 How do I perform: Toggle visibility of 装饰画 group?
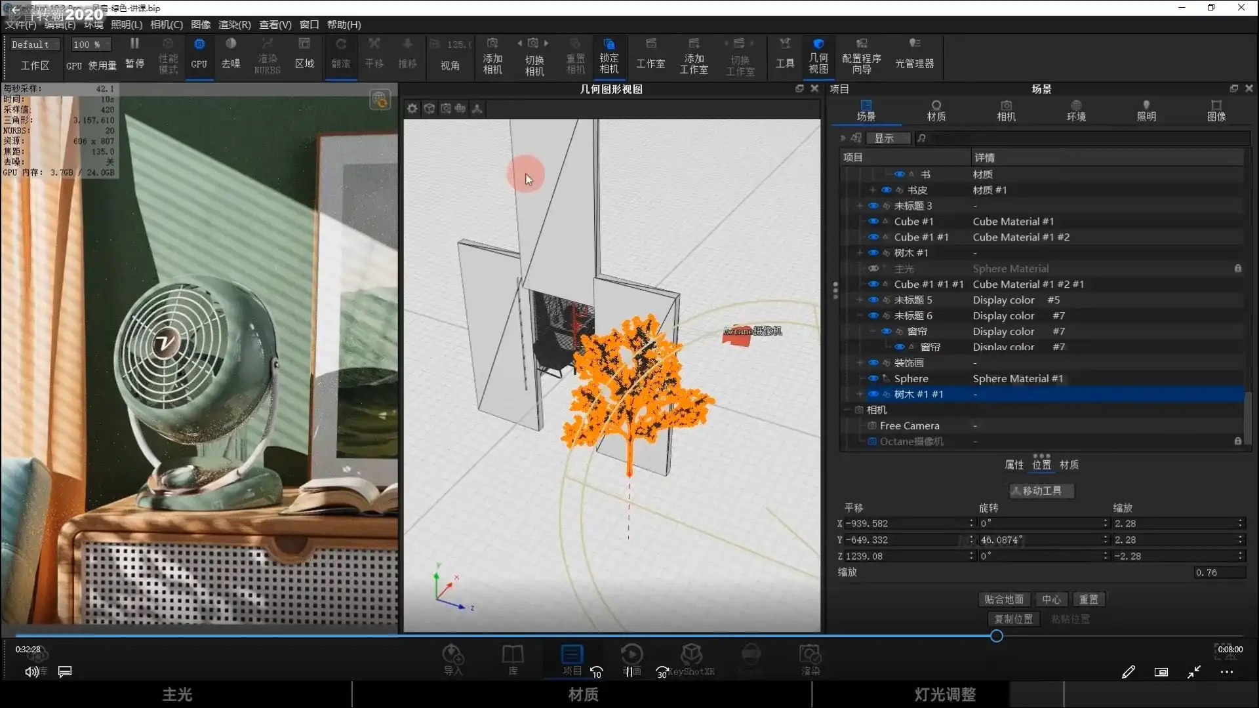coord(873,363)
